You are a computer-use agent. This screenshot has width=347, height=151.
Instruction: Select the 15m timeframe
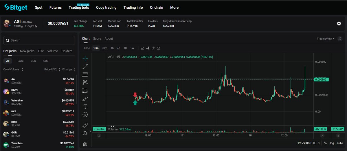tap(96, 48)
